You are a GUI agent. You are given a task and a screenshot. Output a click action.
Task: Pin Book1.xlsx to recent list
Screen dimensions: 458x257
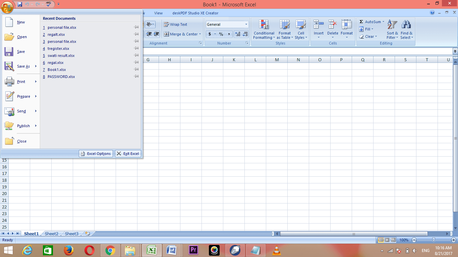tap(136, 70)
